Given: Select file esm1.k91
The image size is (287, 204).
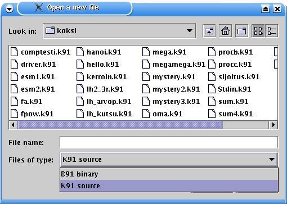Looking at the screenshot, I should pos(33,76).
